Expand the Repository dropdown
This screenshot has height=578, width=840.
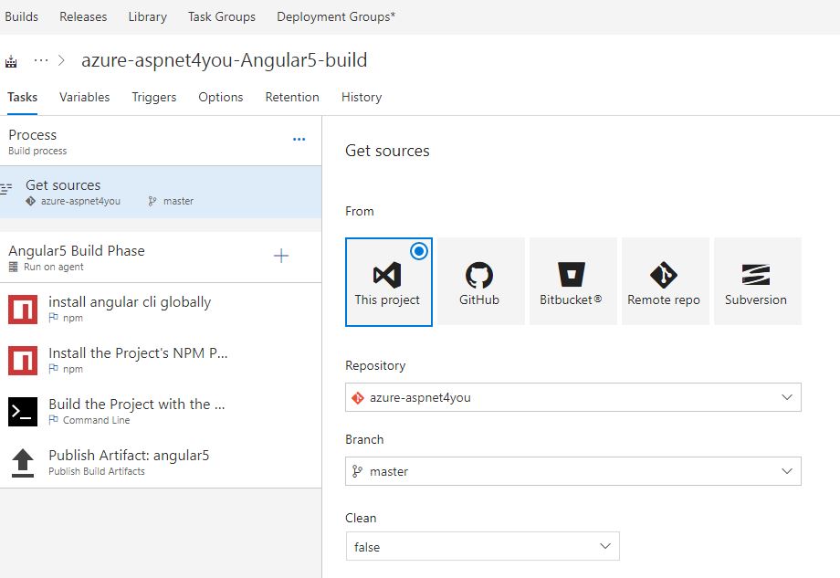point(573,397)
